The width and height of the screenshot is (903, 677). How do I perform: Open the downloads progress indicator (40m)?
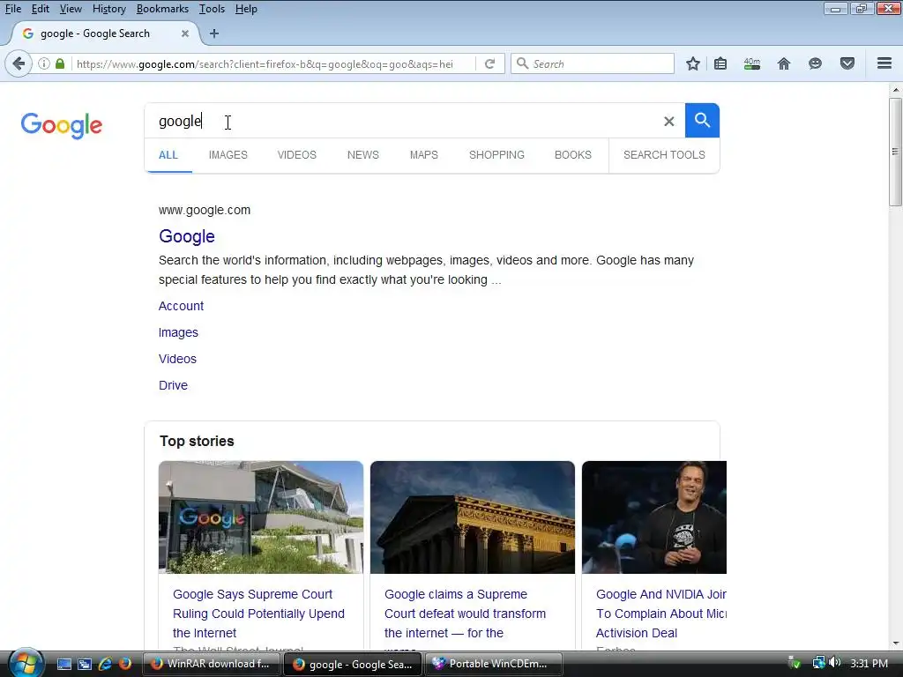click(751, 63)
